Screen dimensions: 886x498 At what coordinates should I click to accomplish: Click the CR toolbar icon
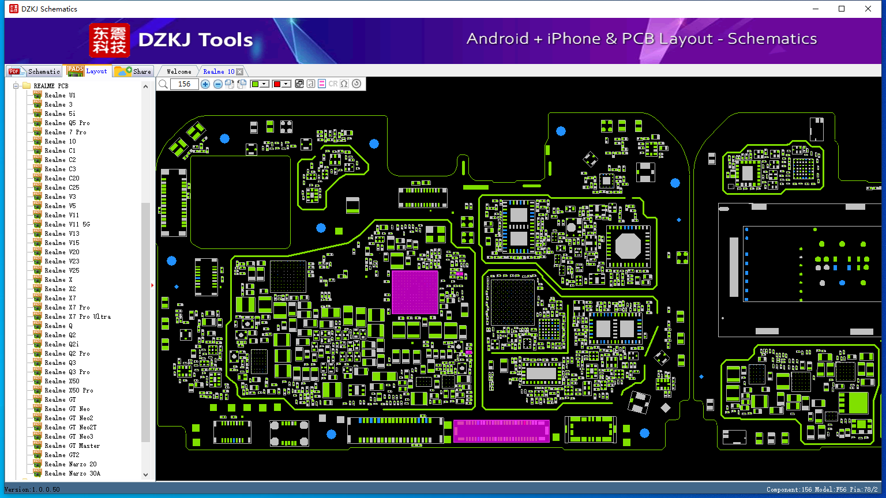click(333, 84)
